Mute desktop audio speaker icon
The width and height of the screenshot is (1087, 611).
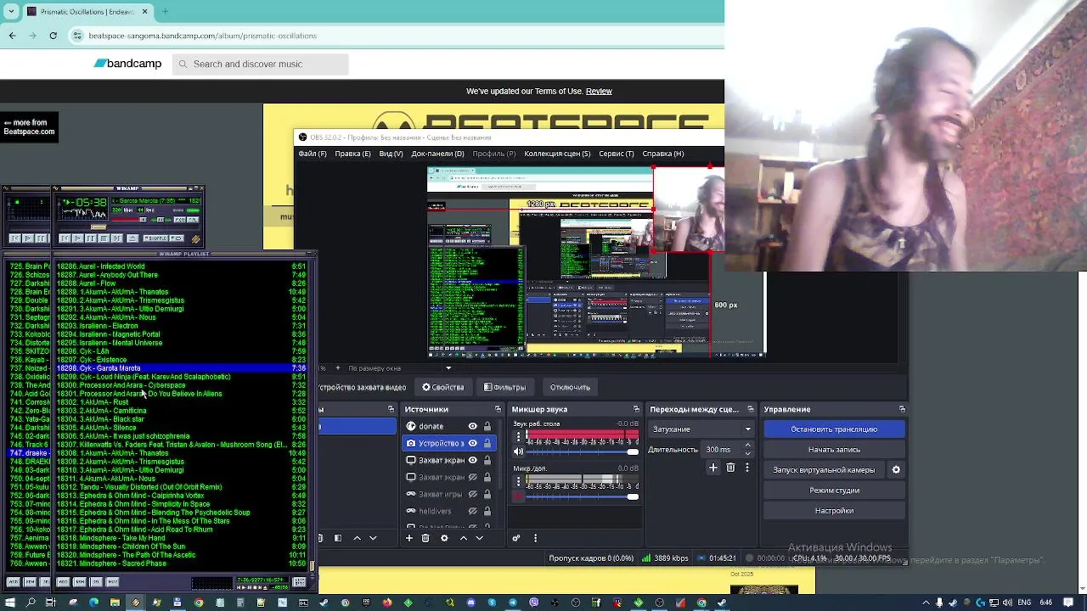coord(518,451)
